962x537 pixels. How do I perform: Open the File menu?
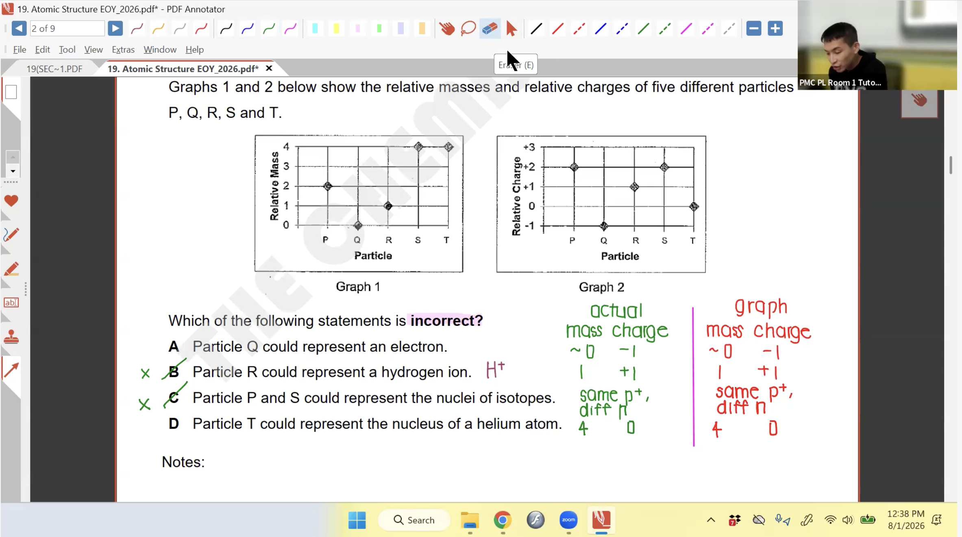(20, 50)
